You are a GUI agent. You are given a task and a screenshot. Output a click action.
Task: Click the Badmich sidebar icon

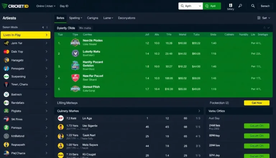pyautogui.click(x=6, y=95)
